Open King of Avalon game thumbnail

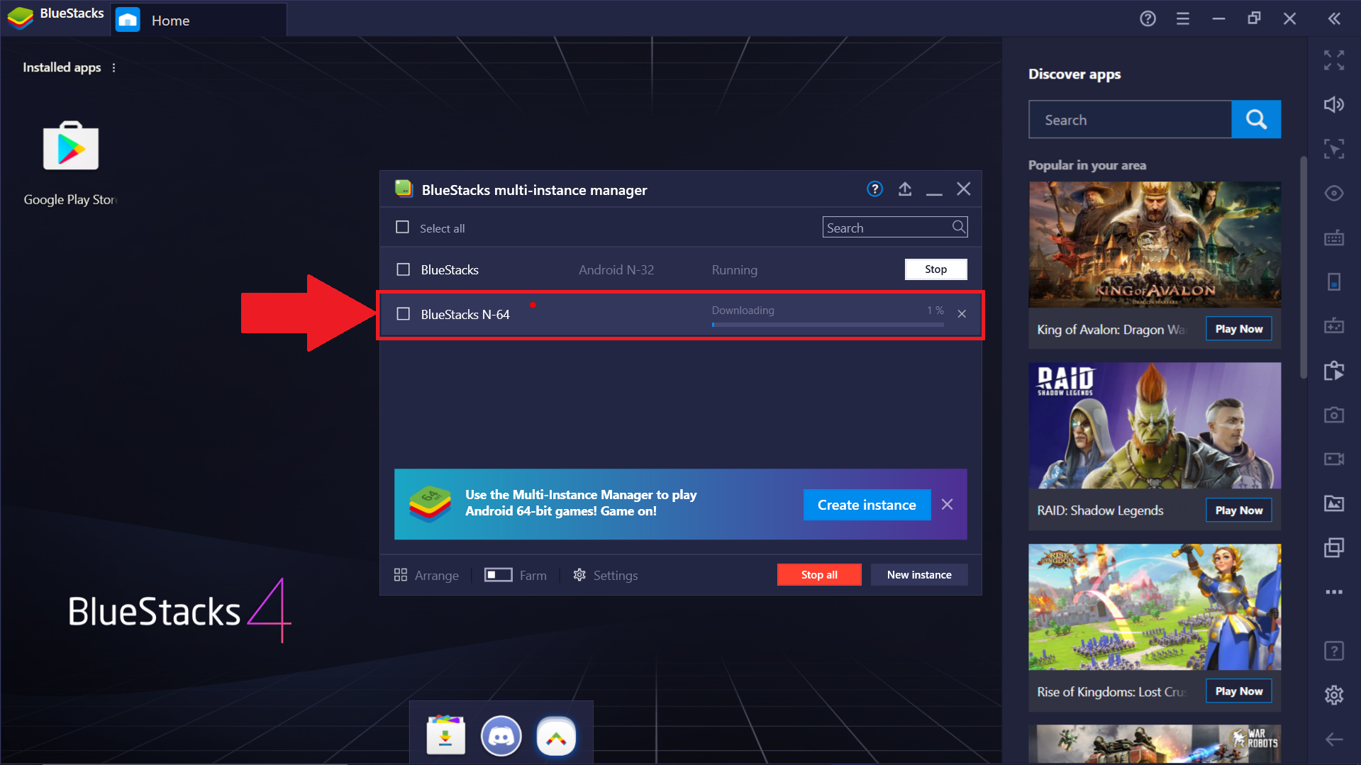[x=1155, y=245]
